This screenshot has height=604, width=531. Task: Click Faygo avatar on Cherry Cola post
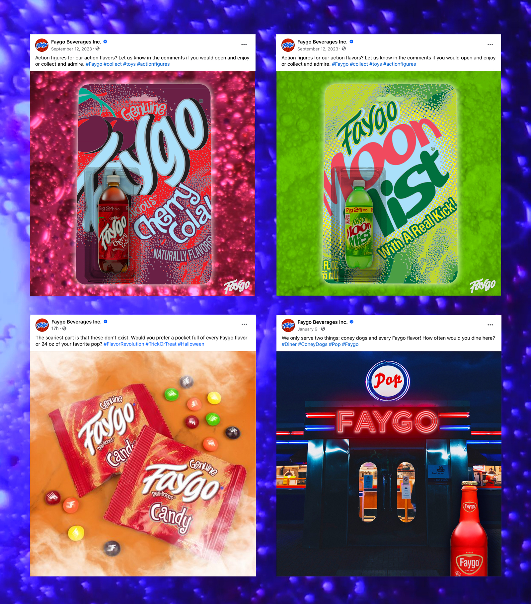42,45
